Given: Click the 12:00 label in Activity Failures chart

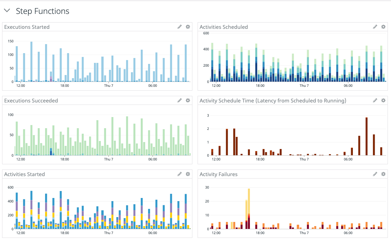Looking at the screenshot, I should (x=216, y=233).
